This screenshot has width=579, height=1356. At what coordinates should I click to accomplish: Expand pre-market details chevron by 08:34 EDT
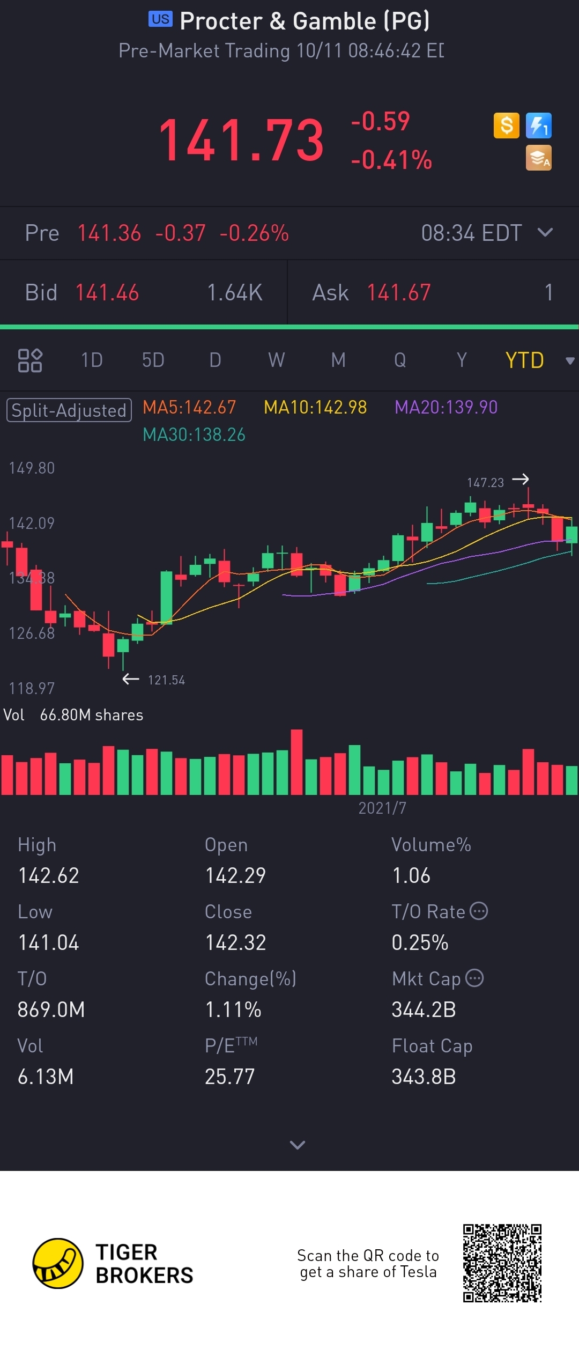coord(545,232)
